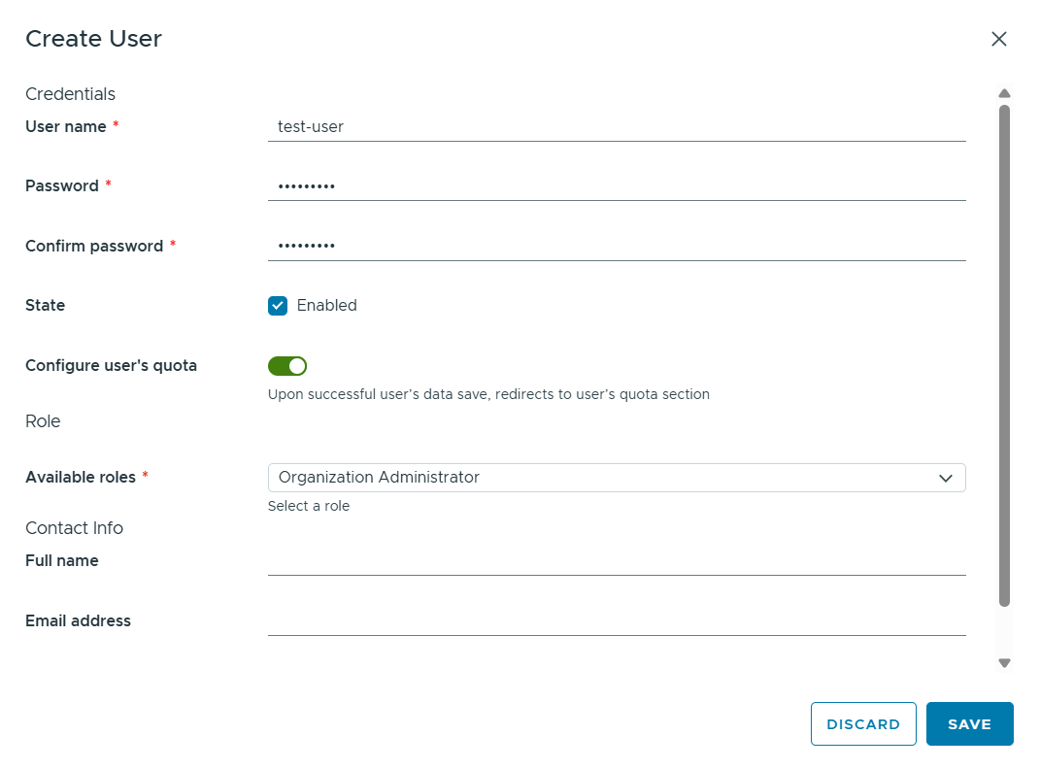Click the Full name input field
The image size is (1040, 769).
(617, 561)
